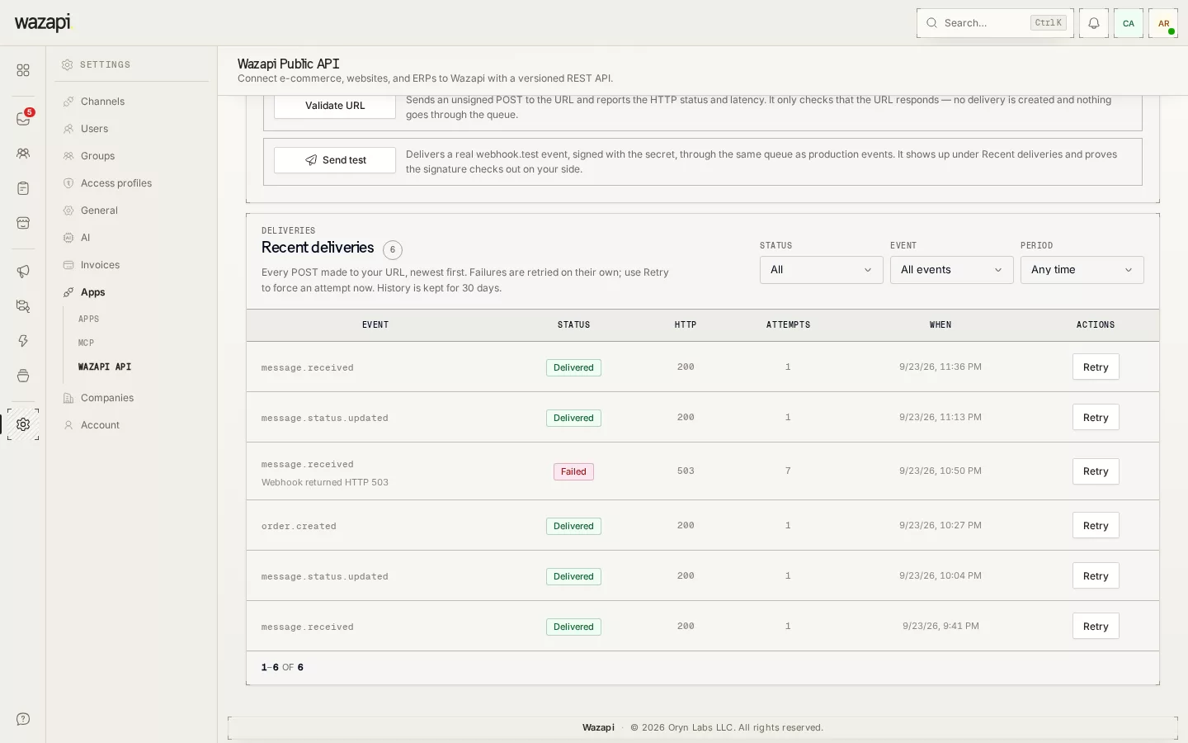Retry the failed 503 delivery
The width and height of the screenshot is (1188, 743).
1096,471
